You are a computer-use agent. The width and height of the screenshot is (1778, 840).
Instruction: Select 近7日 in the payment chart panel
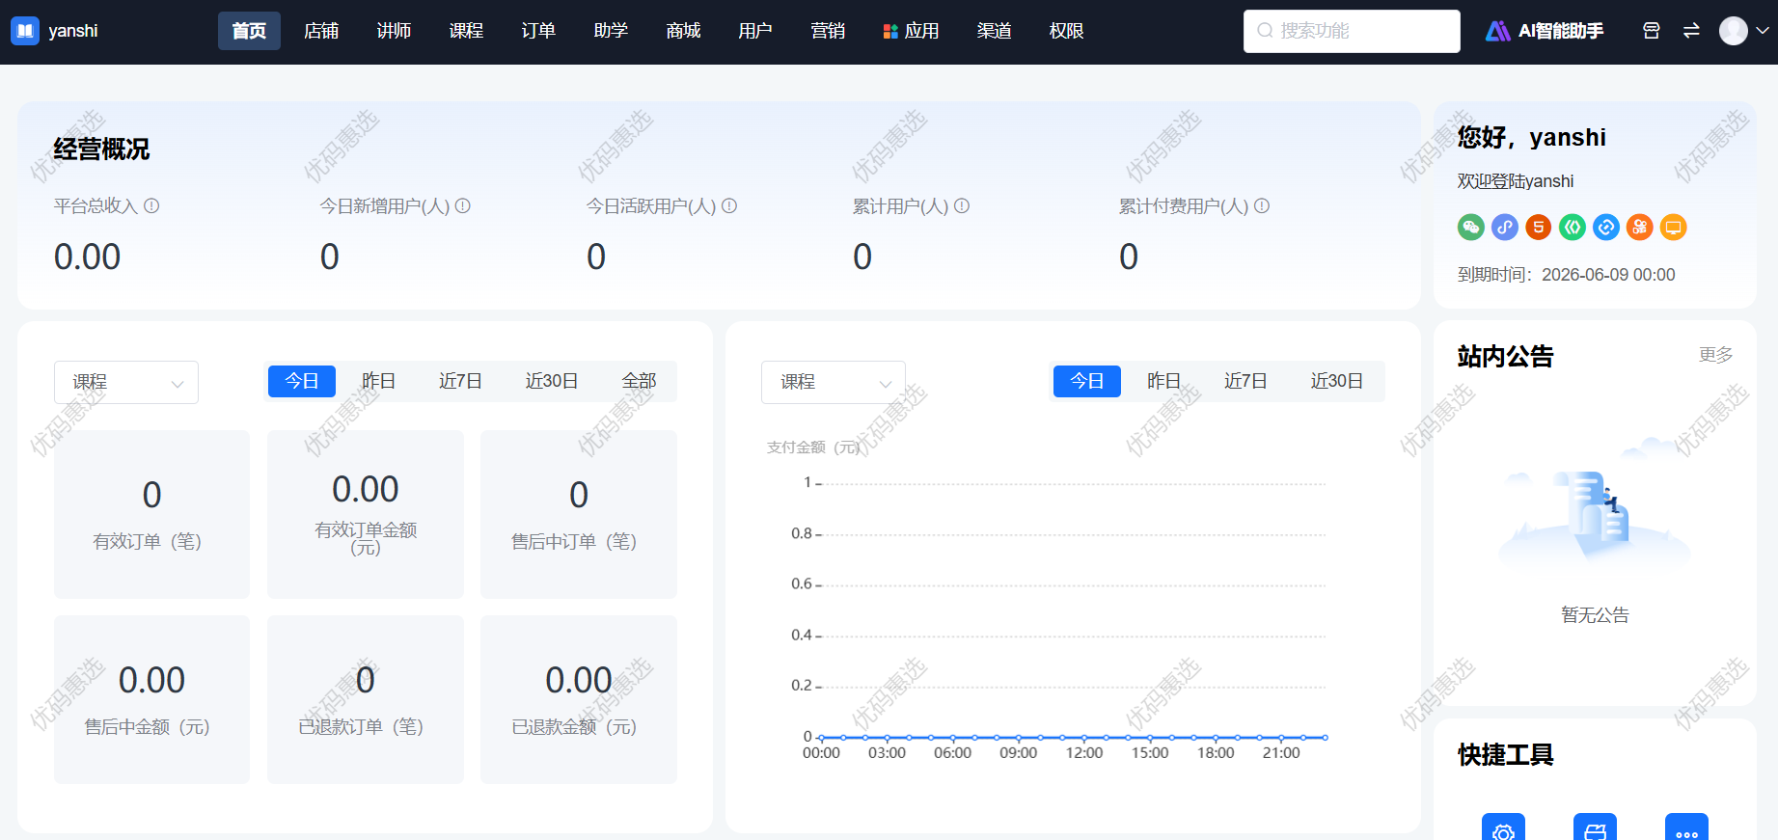1245,381
